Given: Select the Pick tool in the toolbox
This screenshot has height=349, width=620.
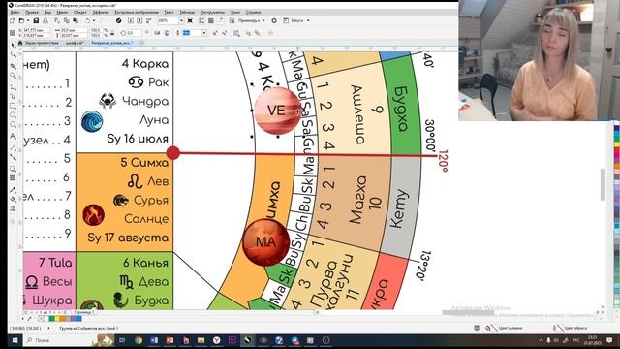Looking at the screenshot, I should 13,45.
